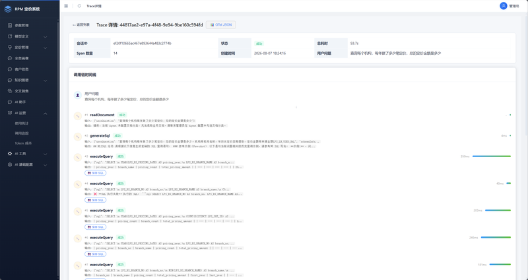
Task: Expand the 模型定义 menu chevron
Action: click(x=46, y=36)
